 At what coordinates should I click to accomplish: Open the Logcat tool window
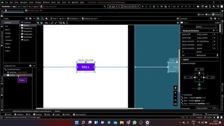coord(56,114)
